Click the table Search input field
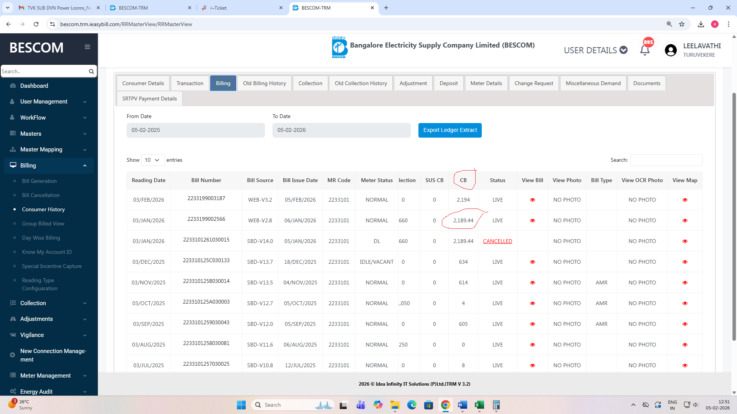This screenshot has width=737, height=414. tap(666, 160)
